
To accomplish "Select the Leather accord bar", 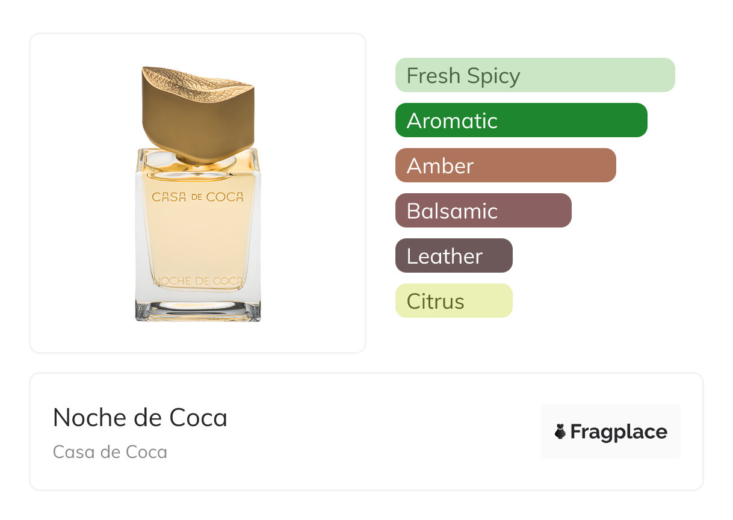I will coord(453,256).
